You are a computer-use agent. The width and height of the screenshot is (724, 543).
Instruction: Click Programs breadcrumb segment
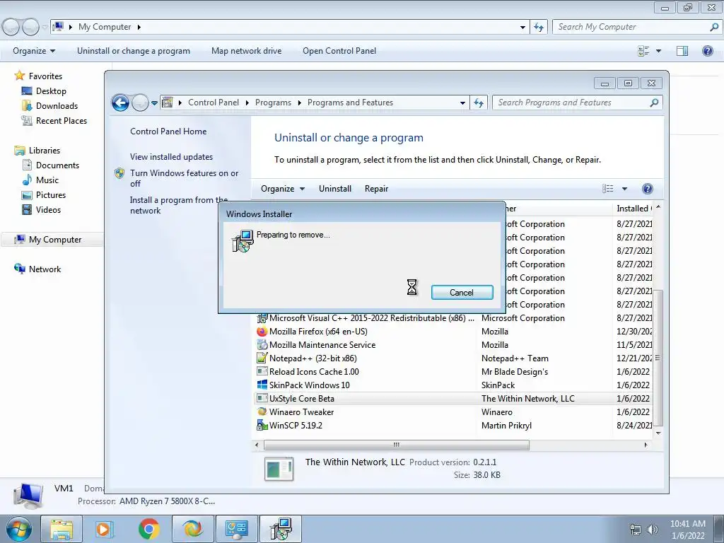coord(273,103)
